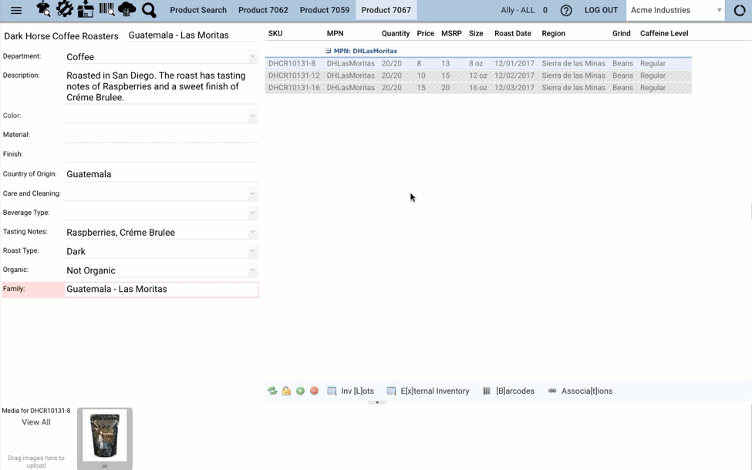Open the hamburger main menu
The width and height of the screenshot is (752, 470).
16,10
